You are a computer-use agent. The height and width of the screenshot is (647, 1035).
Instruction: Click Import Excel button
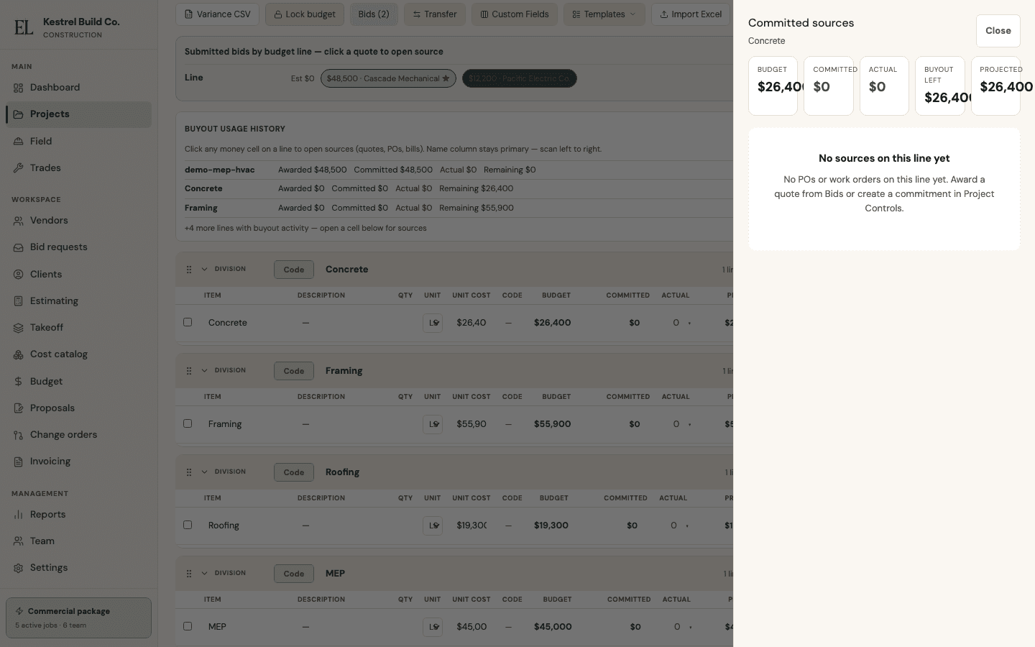[x=691, y=14]
